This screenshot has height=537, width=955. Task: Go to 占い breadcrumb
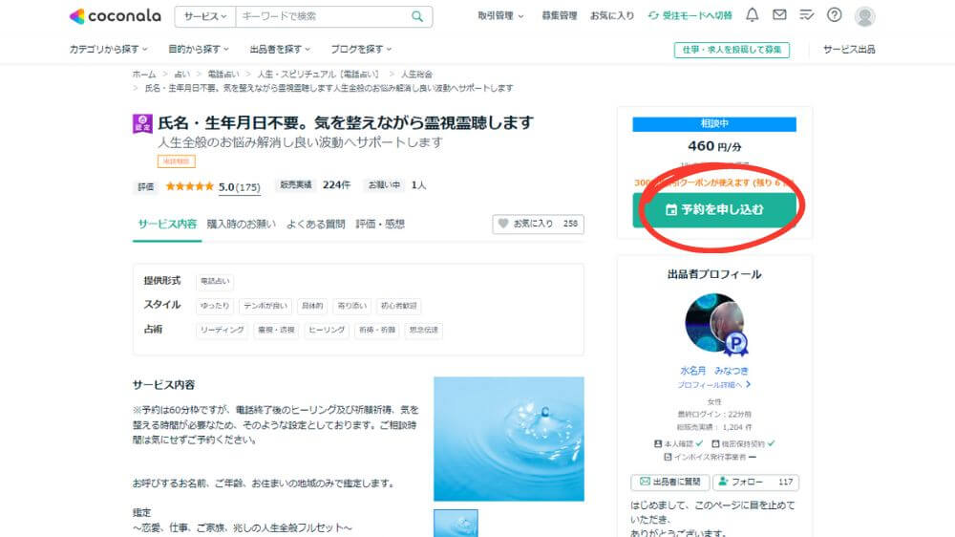point(181,75)
